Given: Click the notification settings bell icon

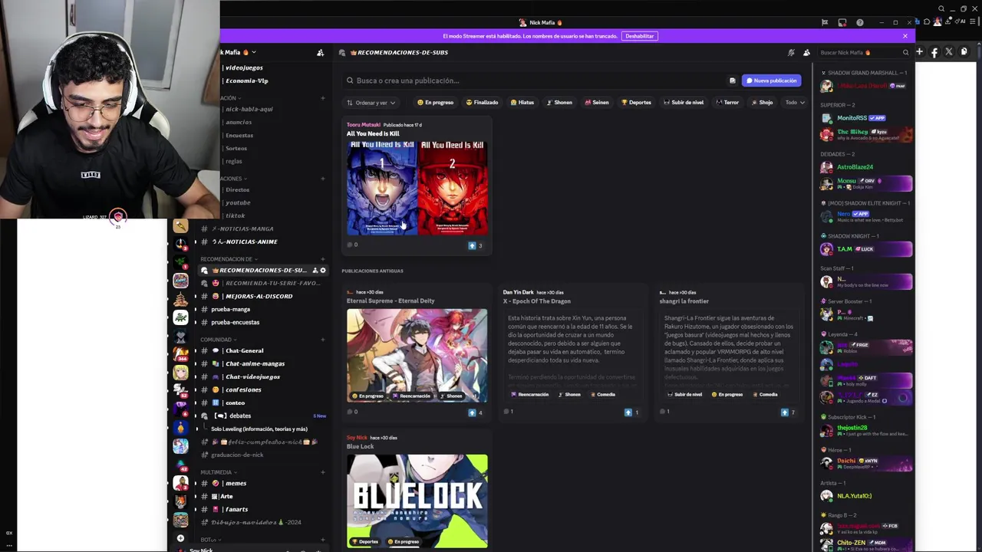Looking at the screenshot, I should [791, 52].
